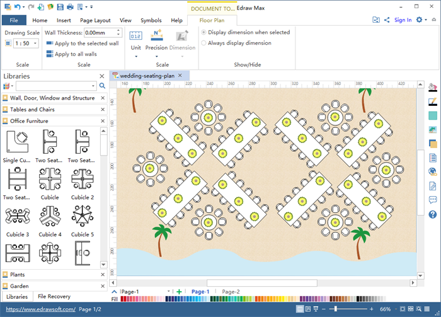Viewport: 441px width, 317px height.
Task: Open the Help icon in right sidebar
Action: pos(433,214)
